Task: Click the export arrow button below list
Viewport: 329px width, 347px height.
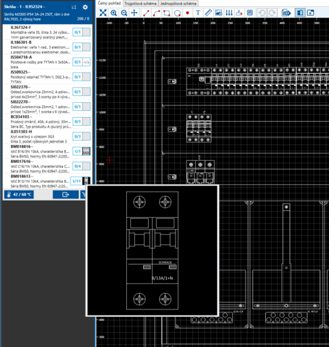Action: tap(66, 194)
